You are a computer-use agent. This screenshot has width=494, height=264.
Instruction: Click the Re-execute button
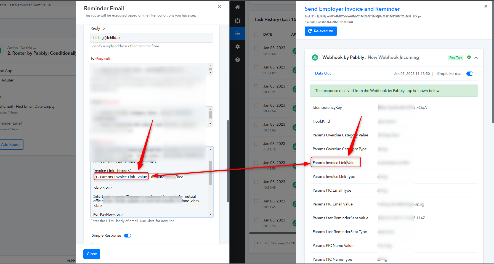[x=321, y=31]
